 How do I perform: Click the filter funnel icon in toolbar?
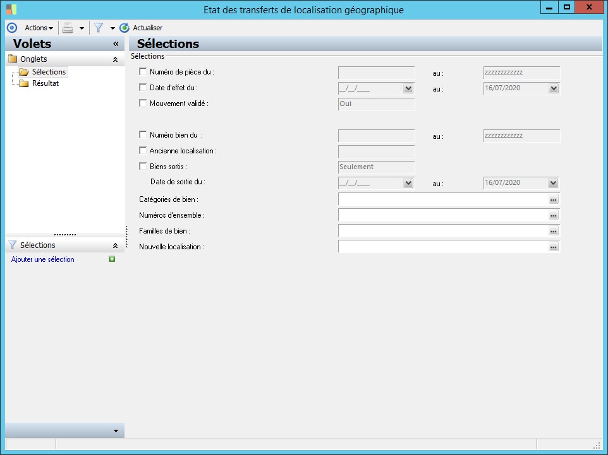click(99, 28)
